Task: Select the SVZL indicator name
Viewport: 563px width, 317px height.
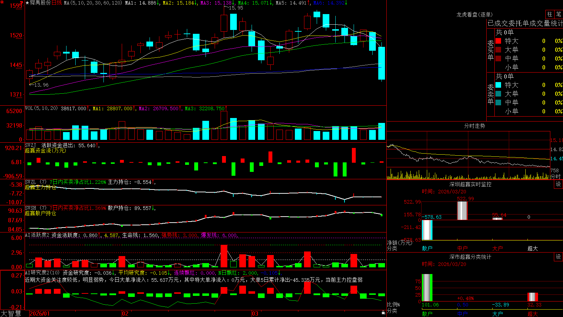Action: tap(31, 182)
